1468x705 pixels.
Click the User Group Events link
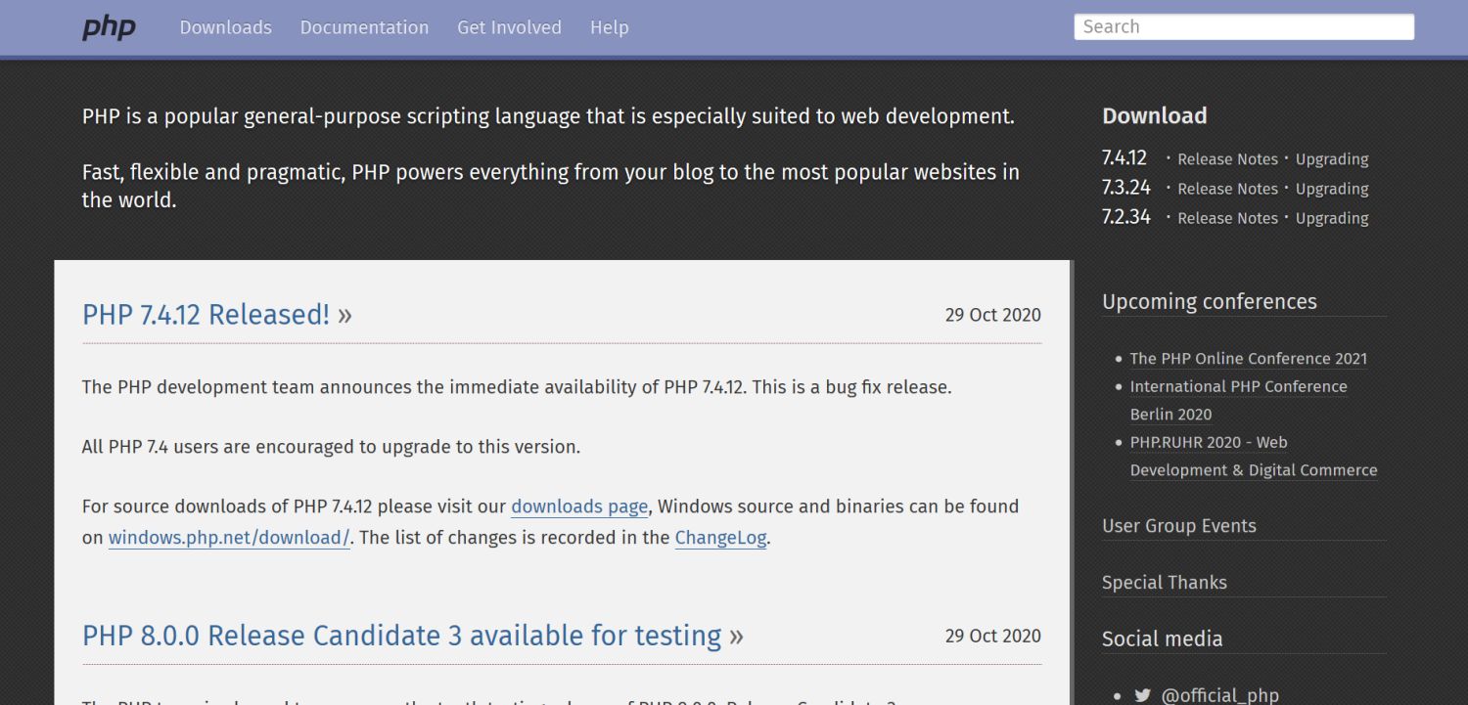point(1178,526)
